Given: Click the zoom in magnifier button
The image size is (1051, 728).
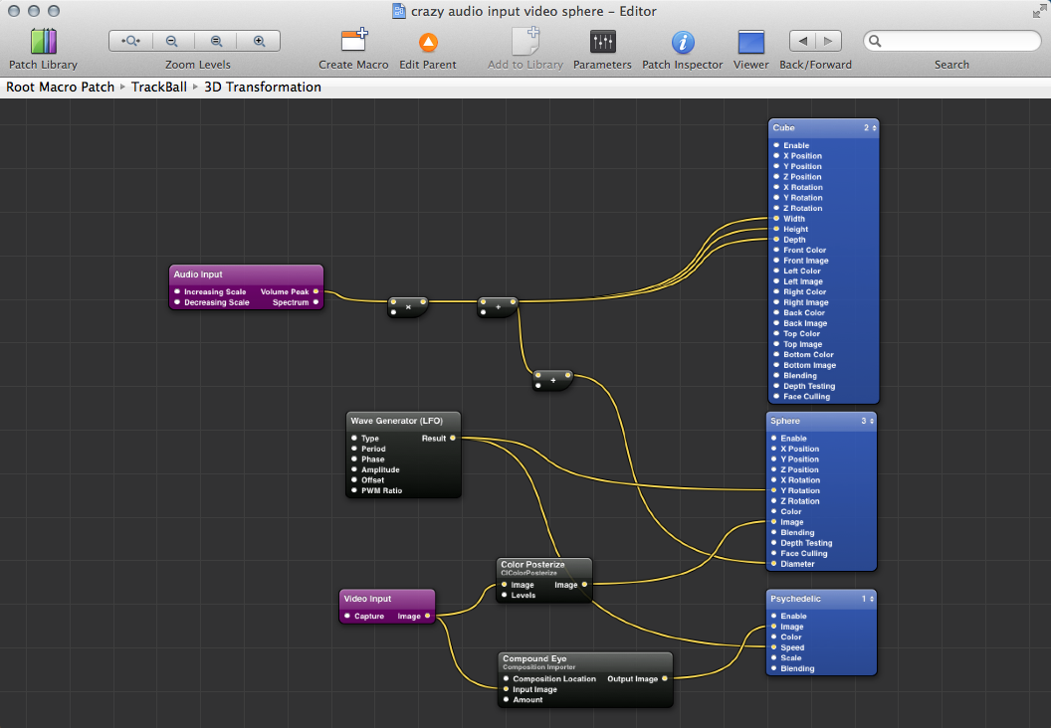Looking at the screenshot, I should [x=260, y=41].
